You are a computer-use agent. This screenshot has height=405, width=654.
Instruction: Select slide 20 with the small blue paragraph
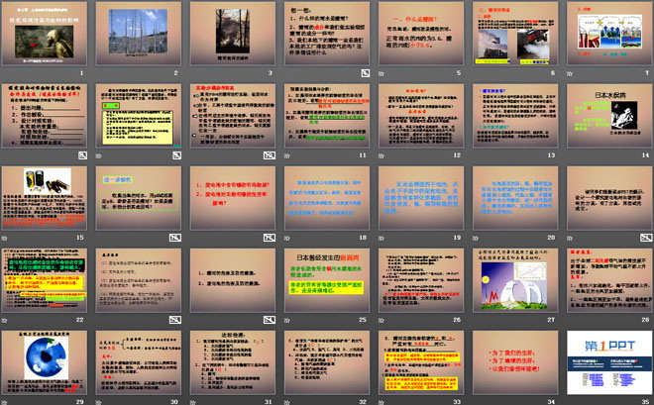point(515,197)
